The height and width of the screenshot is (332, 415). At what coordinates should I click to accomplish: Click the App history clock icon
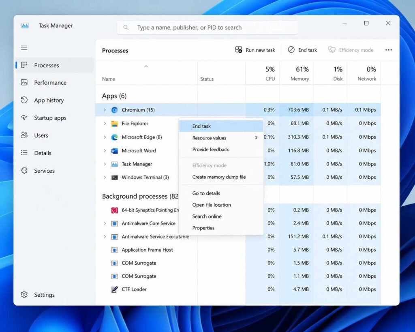click(x=24, y=100)
